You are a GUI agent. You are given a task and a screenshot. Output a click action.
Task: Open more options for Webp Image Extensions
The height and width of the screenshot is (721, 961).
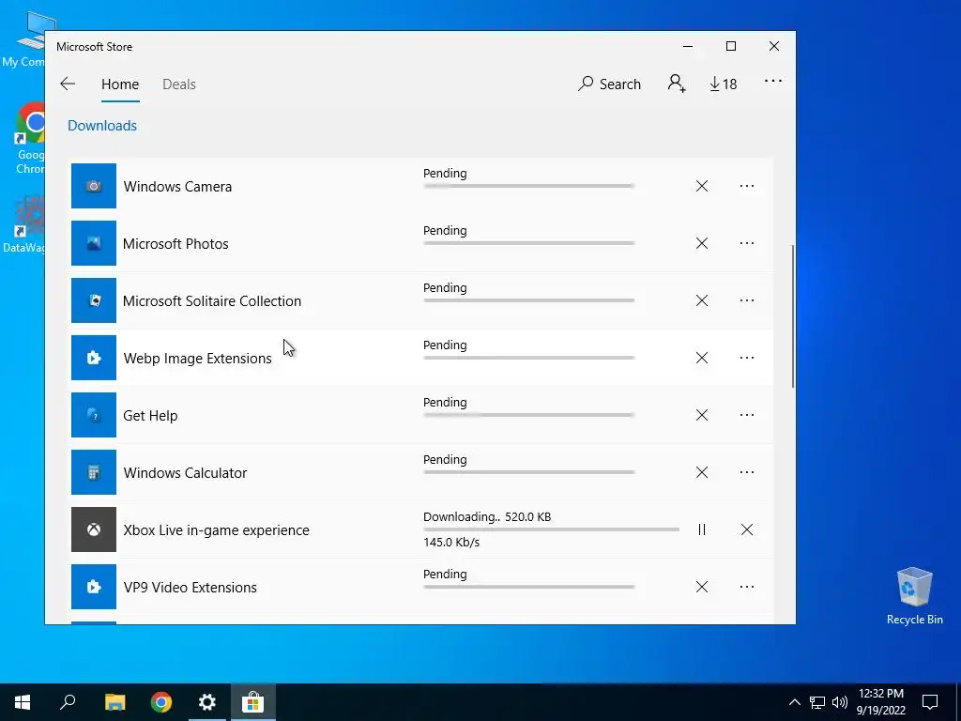pyautogui.click(x=746, y=358)
